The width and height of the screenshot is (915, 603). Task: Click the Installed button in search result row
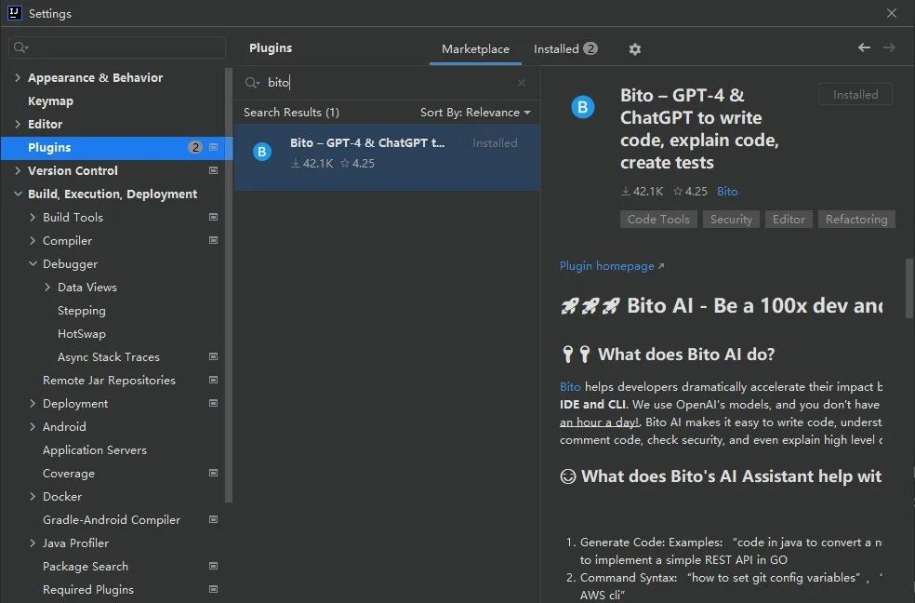pyautogui.click(x=495, y=143)
